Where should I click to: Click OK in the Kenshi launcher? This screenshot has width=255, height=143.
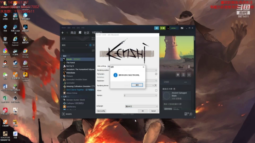tap(143, 111)
